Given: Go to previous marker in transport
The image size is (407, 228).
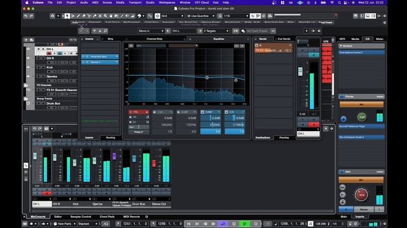Looking at the screenshot, I should pyautogui.click(x=189, y=224).
